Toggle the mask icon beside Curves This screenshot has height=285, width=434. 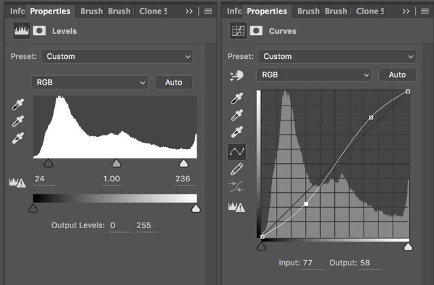[256, 30]
